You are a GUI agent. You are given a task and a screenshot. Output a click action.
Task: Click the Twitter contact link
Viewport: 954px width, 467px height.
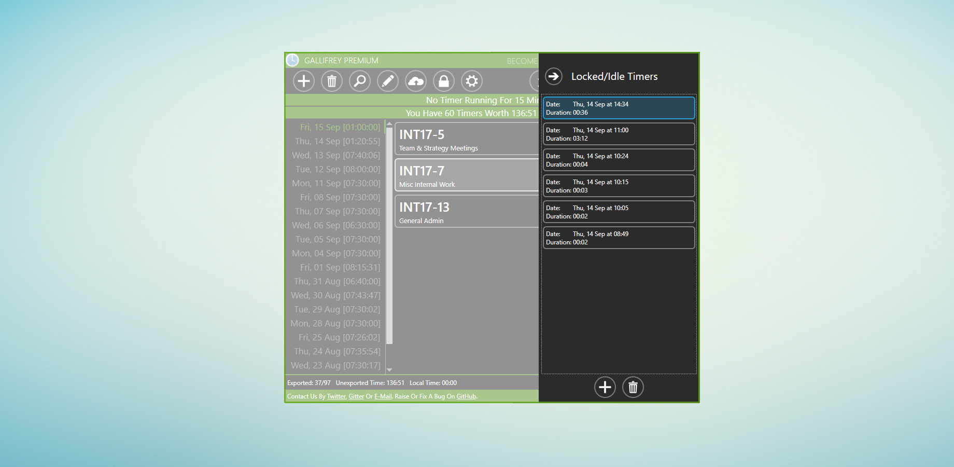click(336, 396)
